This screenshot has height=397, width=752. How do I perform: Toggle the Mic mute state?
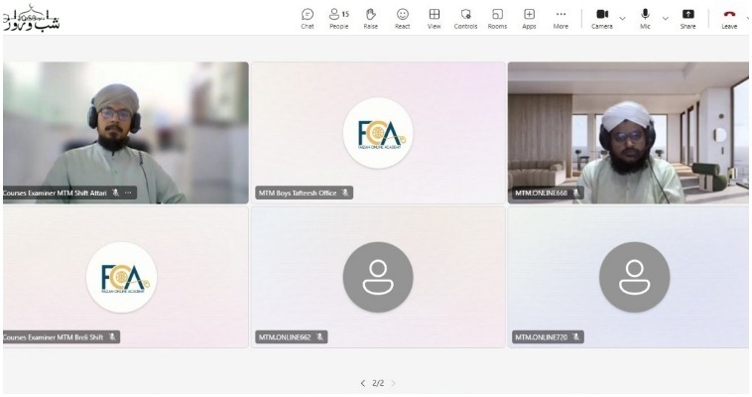pyautogui.click(x=645, y=17)
